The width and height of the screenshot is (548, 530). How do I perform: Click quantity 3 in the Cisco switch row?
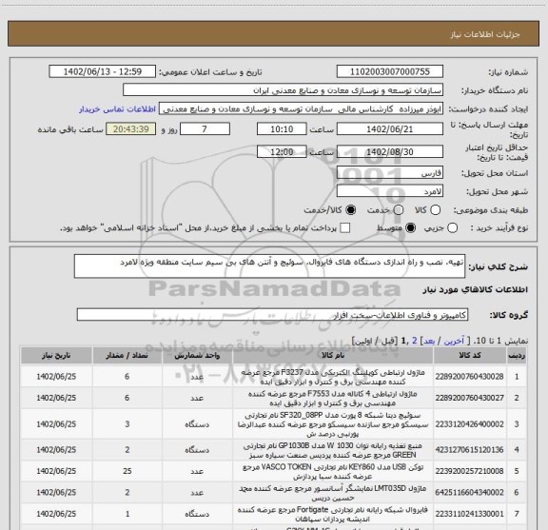127,424
